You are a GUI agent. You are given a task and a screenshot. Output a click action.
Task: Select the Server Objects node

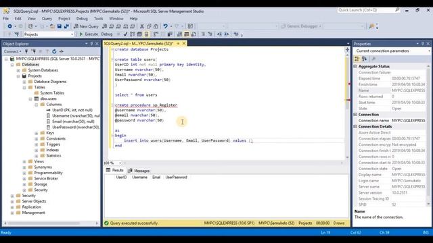tap(34, 201)
